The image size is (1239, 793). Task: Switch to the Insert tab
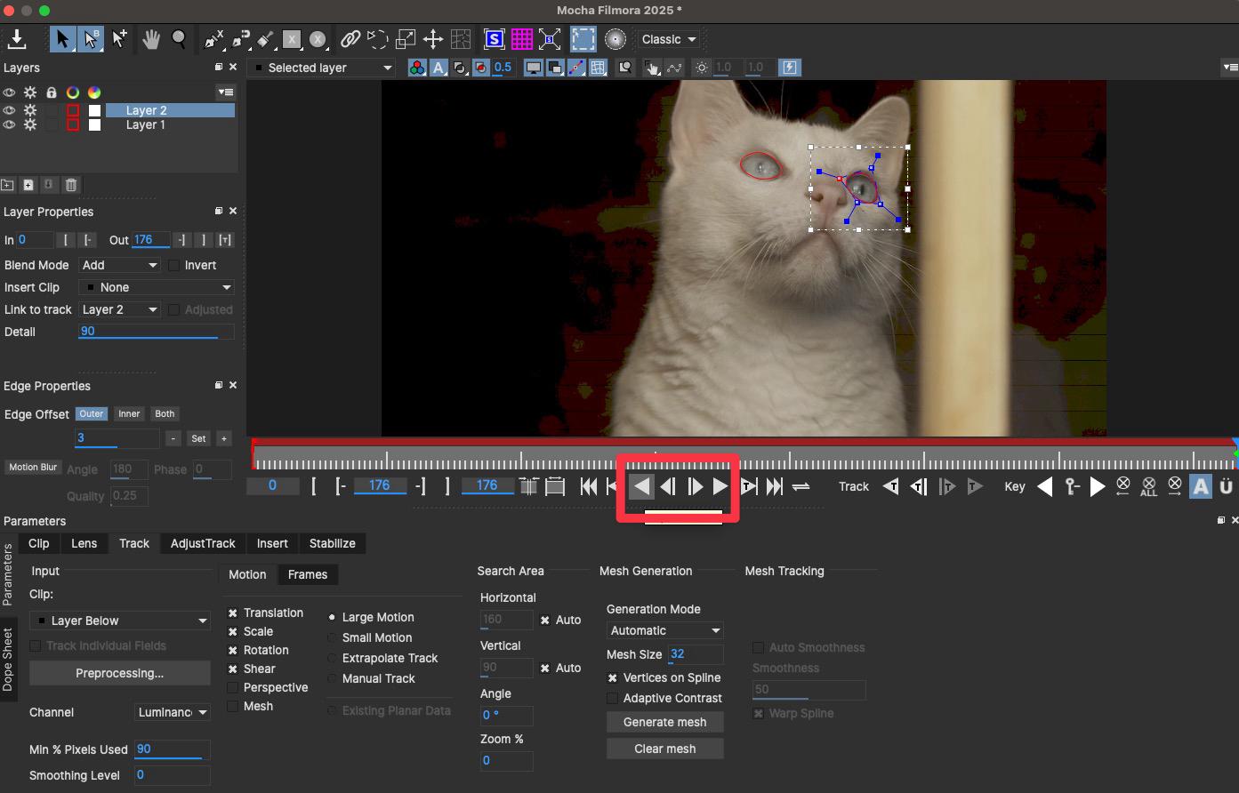tap(272, 544)
